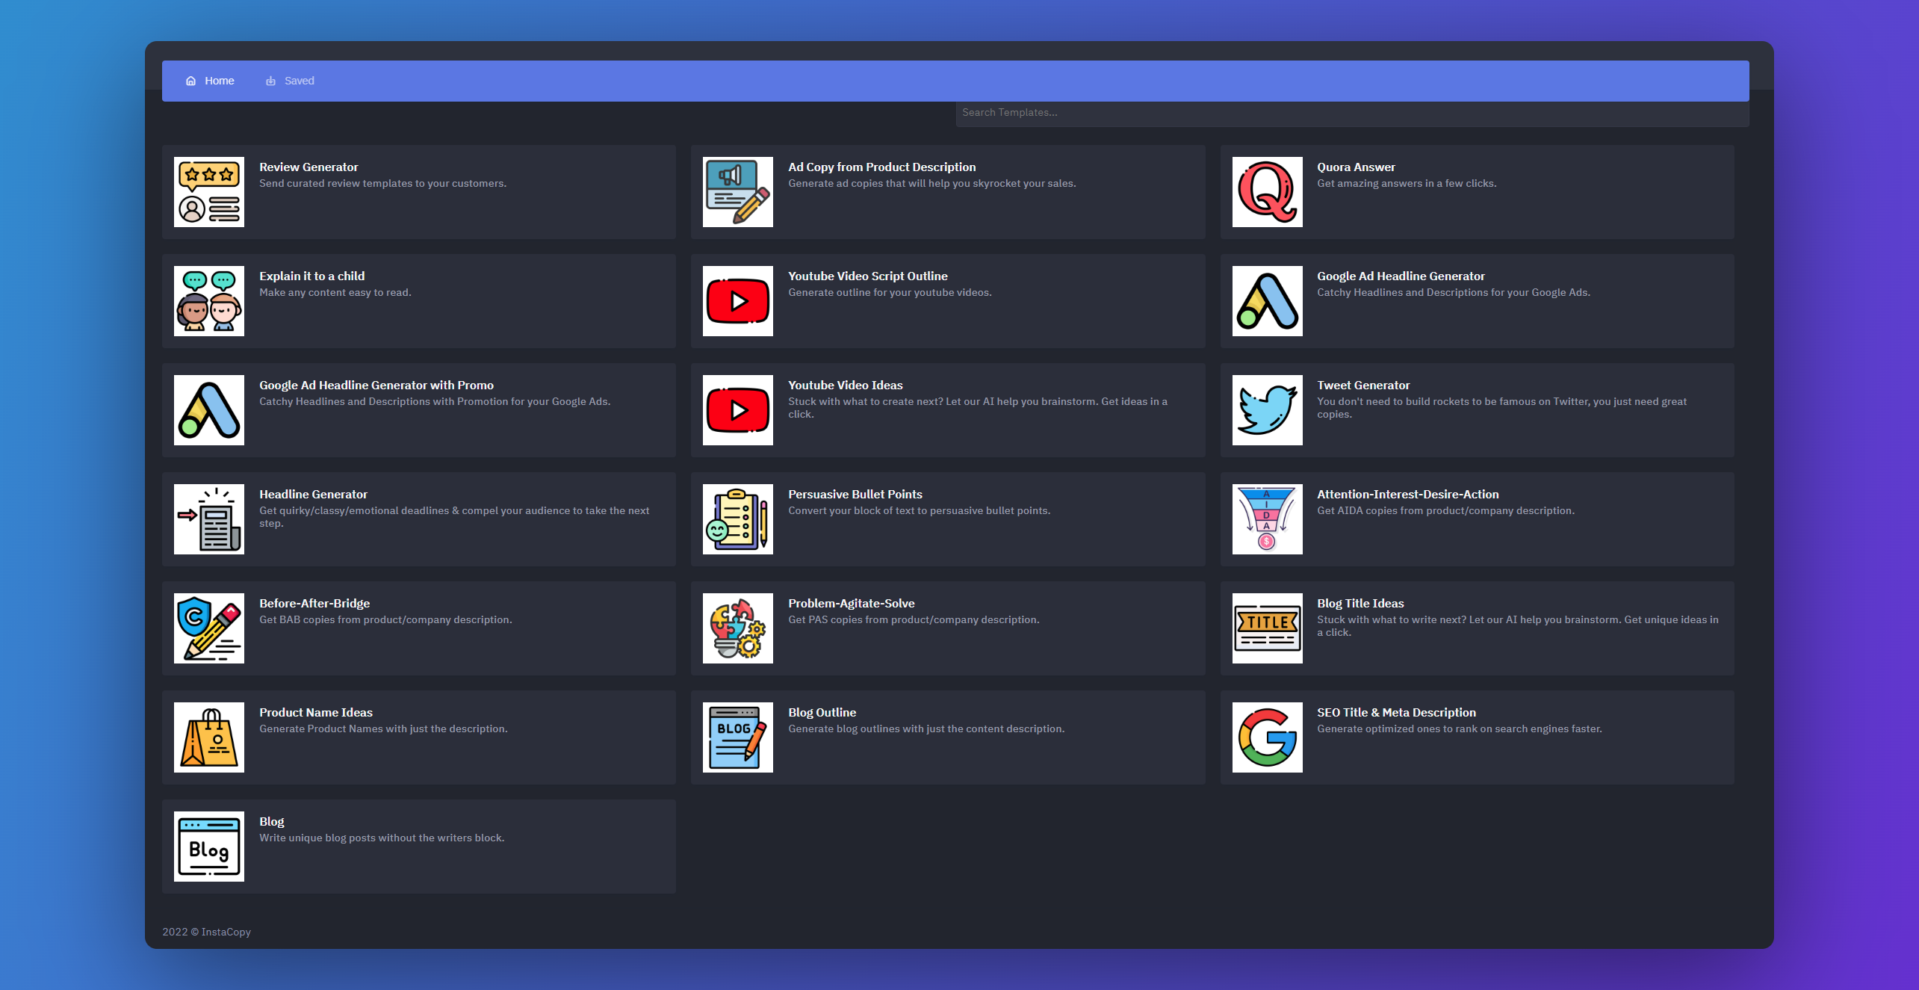Click the Tweet Generator bird icon
The width and height of the screenshot is (1919, 990).
tap(1267, 409)
